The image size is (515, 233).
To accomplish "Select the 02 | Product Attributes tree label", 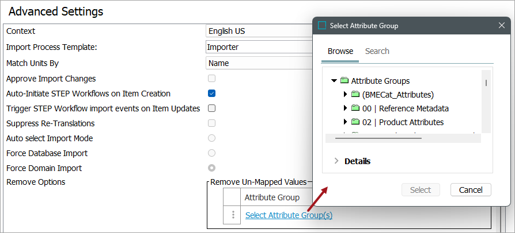I will (403, 122).
